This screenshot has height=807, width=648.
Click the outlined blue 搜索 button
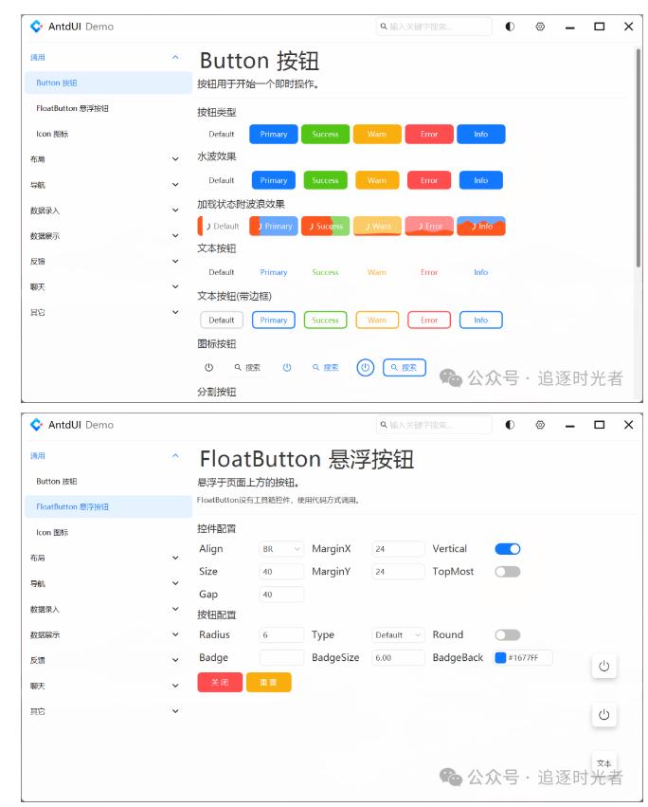(x=405, y=368)
